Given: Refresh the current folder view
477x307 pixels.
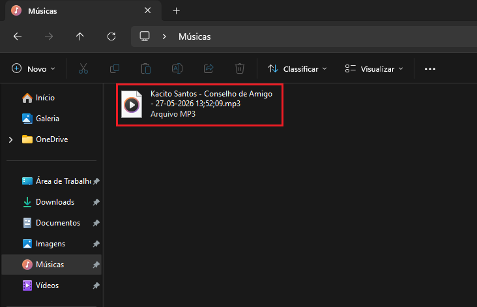Looking at the screenshot, I should pyautogui.click(x=111, y=37).
